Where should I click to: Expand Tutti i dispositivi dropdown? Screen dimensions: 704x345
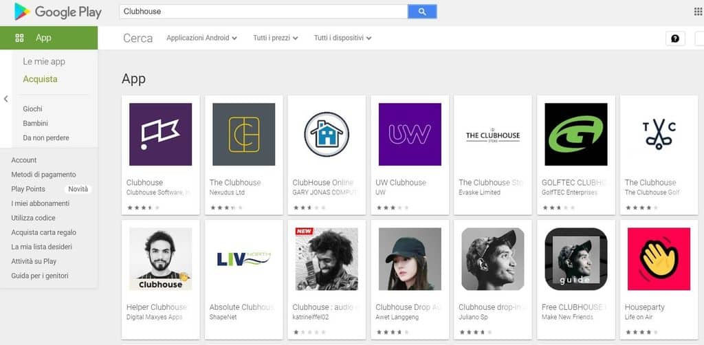pyautogui.click(x=342, y=38)
